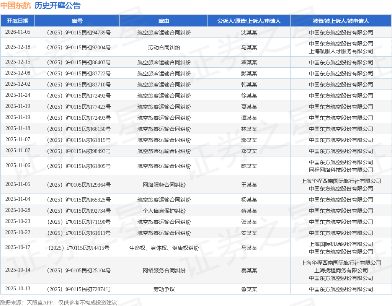
Task: Click defendant 同程网络科技股份有限公司
Action: (x=341, y=170)
